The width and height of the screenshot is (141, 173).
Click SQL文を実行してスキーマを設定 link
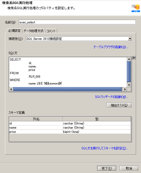click(105, 148)
